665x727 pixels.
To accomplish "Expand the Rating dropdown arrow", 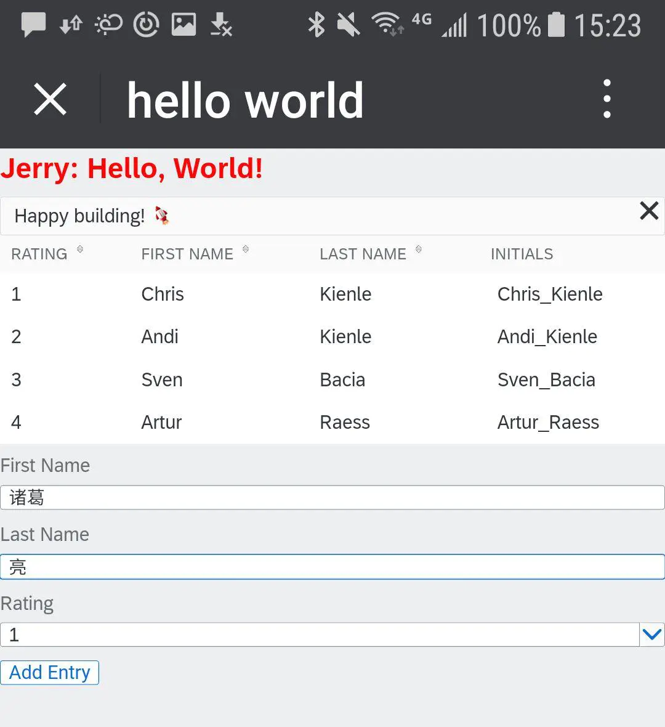I will click(651, 635).
